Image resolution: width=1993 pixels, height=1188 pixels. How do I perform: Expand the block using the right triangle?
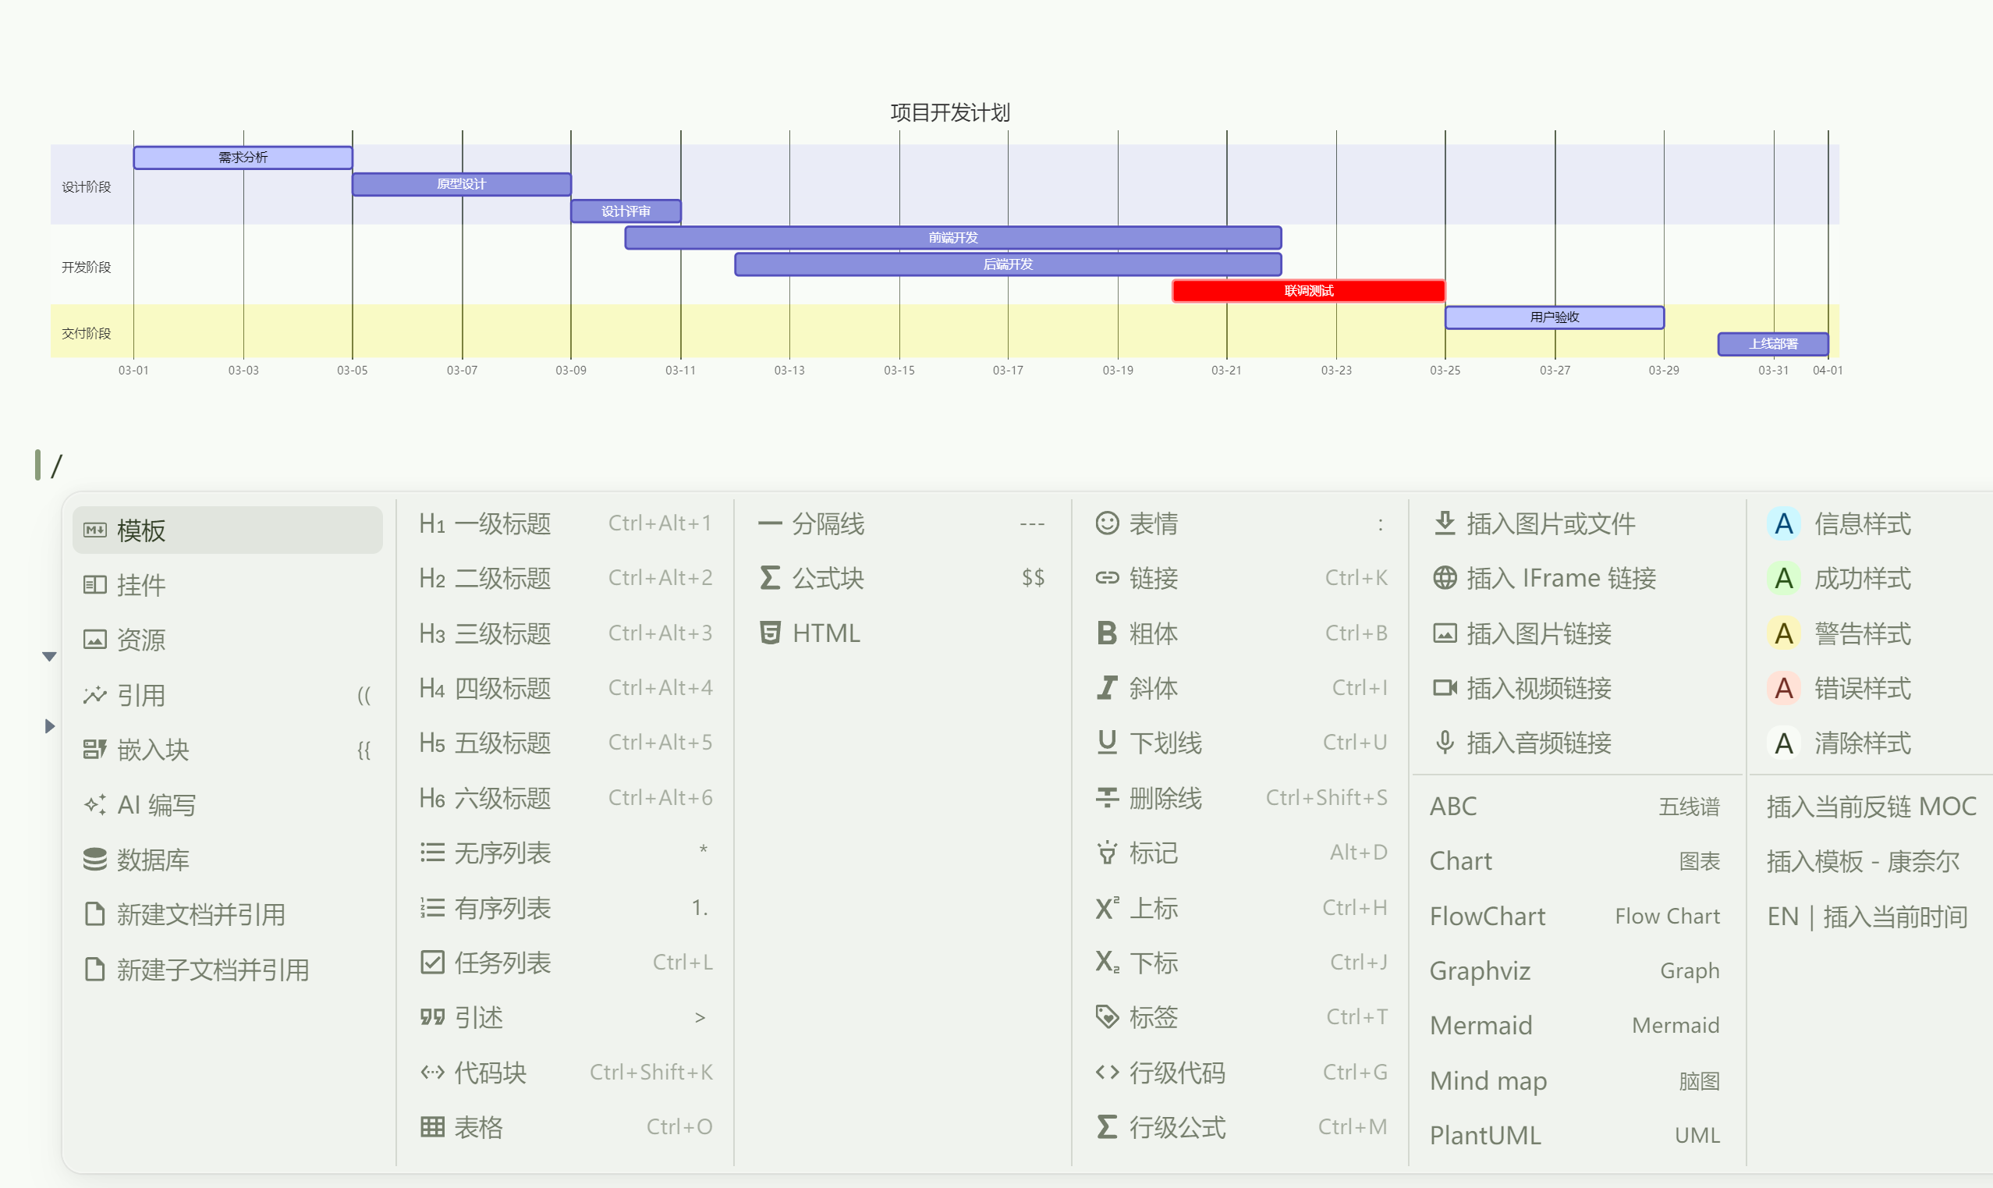(x=49, y=726)
